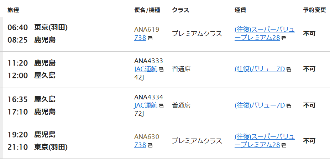Screen dimensions: 330x161
Task: Select flight number ANA630 text
Action: coord(147,137)
